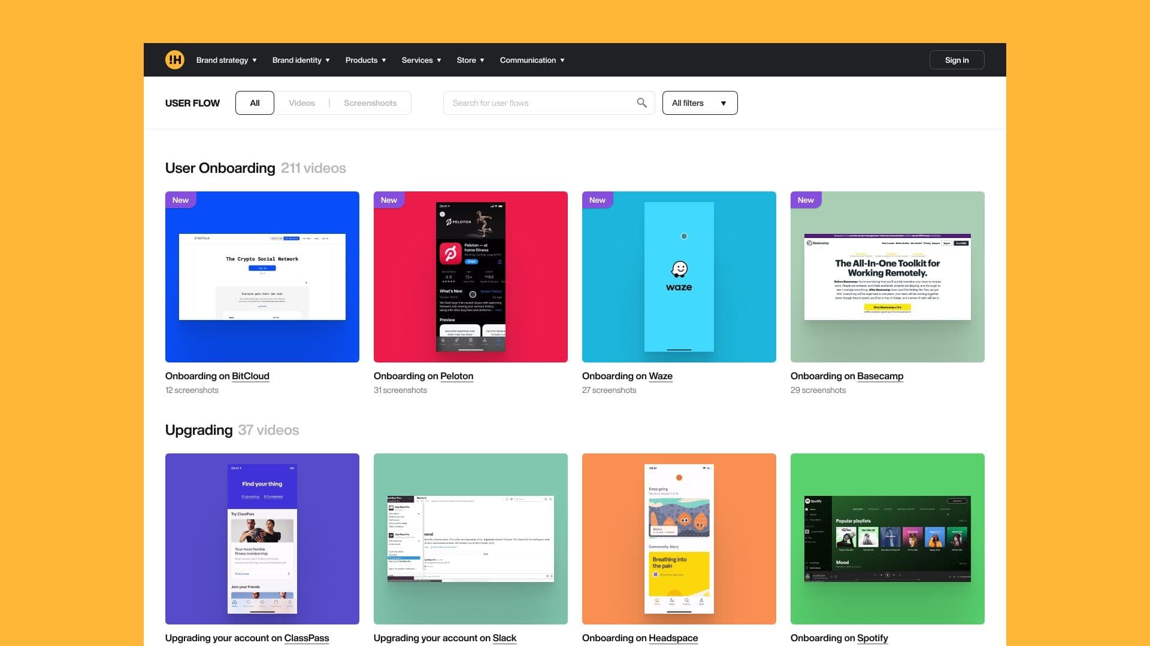Image resolution: width=1150 pixels, height=646 pixels.
Task: Click the IH logo icon
Action: (x=175, y=60)
